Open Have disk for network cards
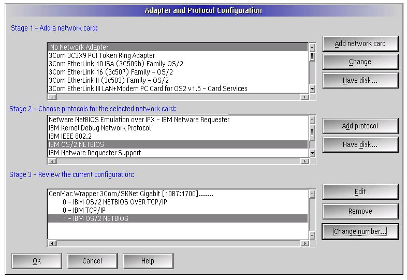407x280 pixels. 360,80
